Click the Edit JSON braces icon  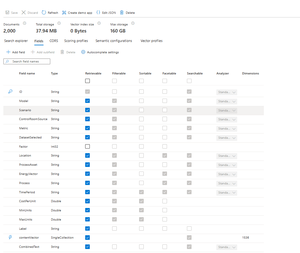[x=98, y=13]
